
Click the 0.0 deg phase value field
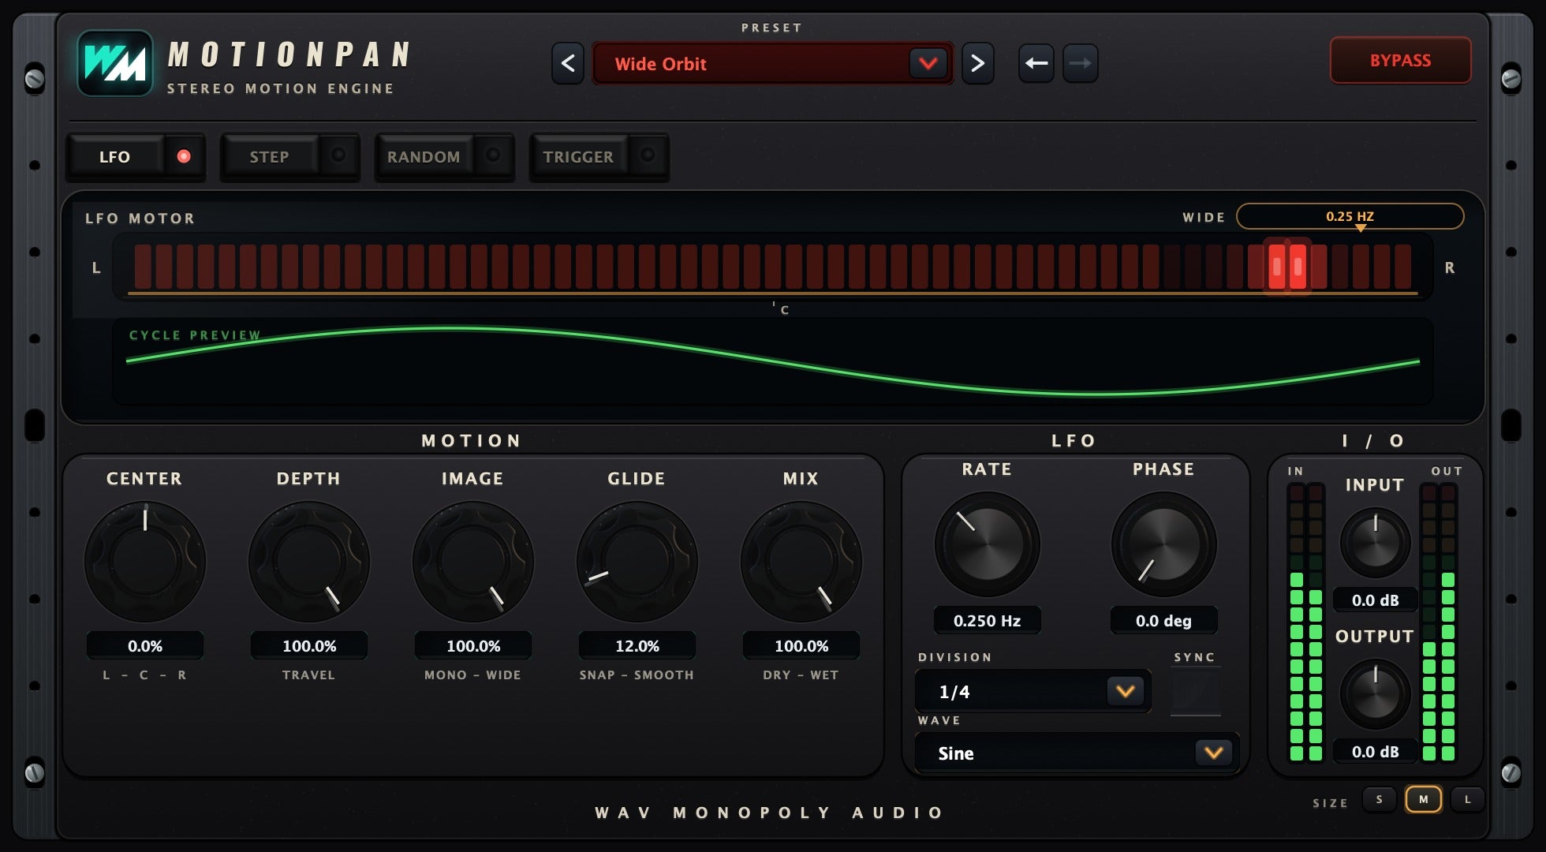point(1164,621)
